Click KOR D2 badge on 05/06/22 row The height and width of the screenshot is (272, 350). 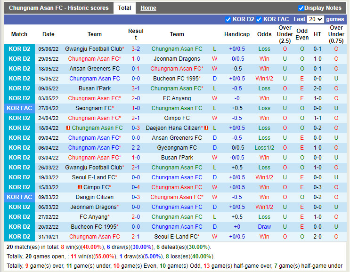[19, 49]
